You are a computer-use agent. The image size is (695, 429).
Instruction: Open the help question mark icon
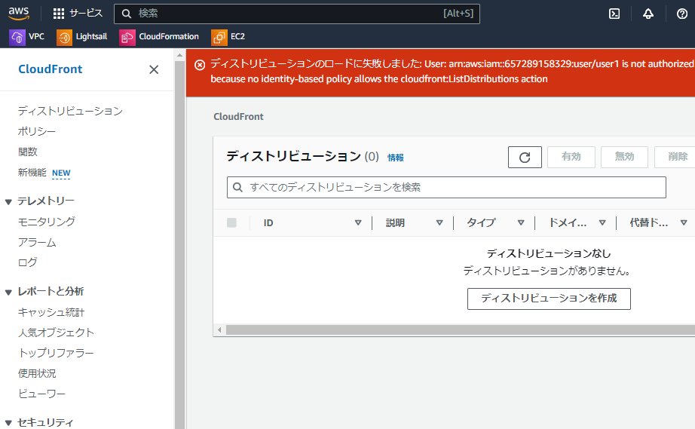coord(682,14)
